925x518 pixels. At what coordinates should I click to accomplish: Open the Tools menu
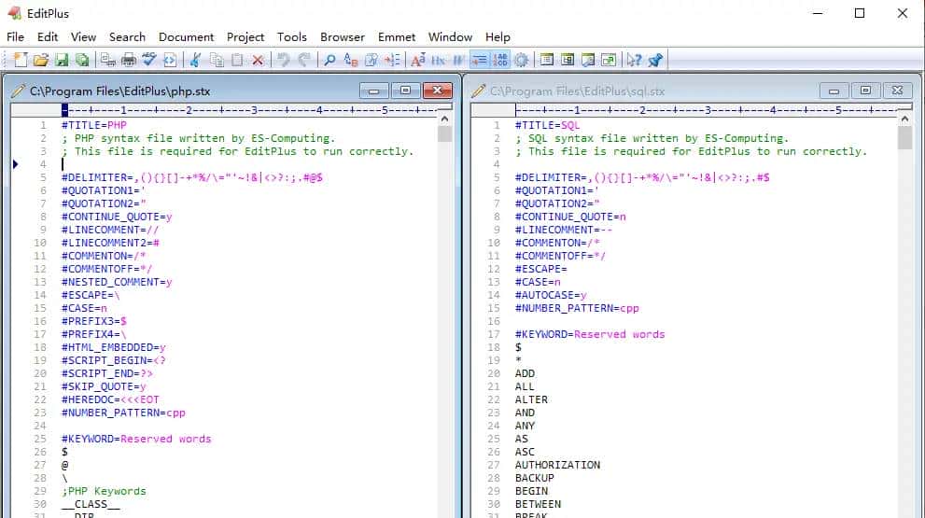pos(291,36)
